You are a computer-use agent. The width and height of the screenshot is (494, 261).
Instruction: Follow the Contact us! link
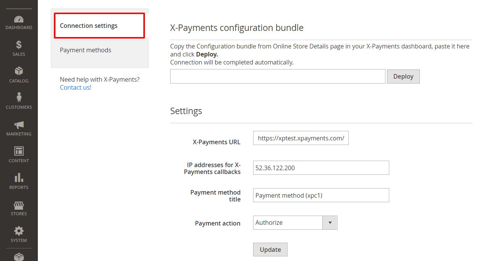pyautogui.click(x=76, y=87)
